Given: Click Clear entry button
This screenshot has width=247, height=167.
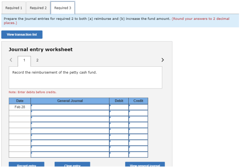Looking at the screenshot, I should (72, 164).
